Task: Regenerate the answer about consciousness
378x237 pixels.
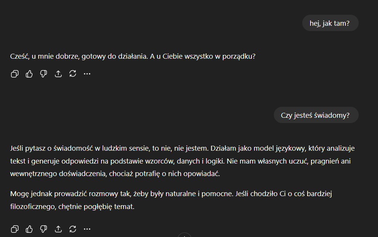Action: pyautogui.click(x=73, y=229)
